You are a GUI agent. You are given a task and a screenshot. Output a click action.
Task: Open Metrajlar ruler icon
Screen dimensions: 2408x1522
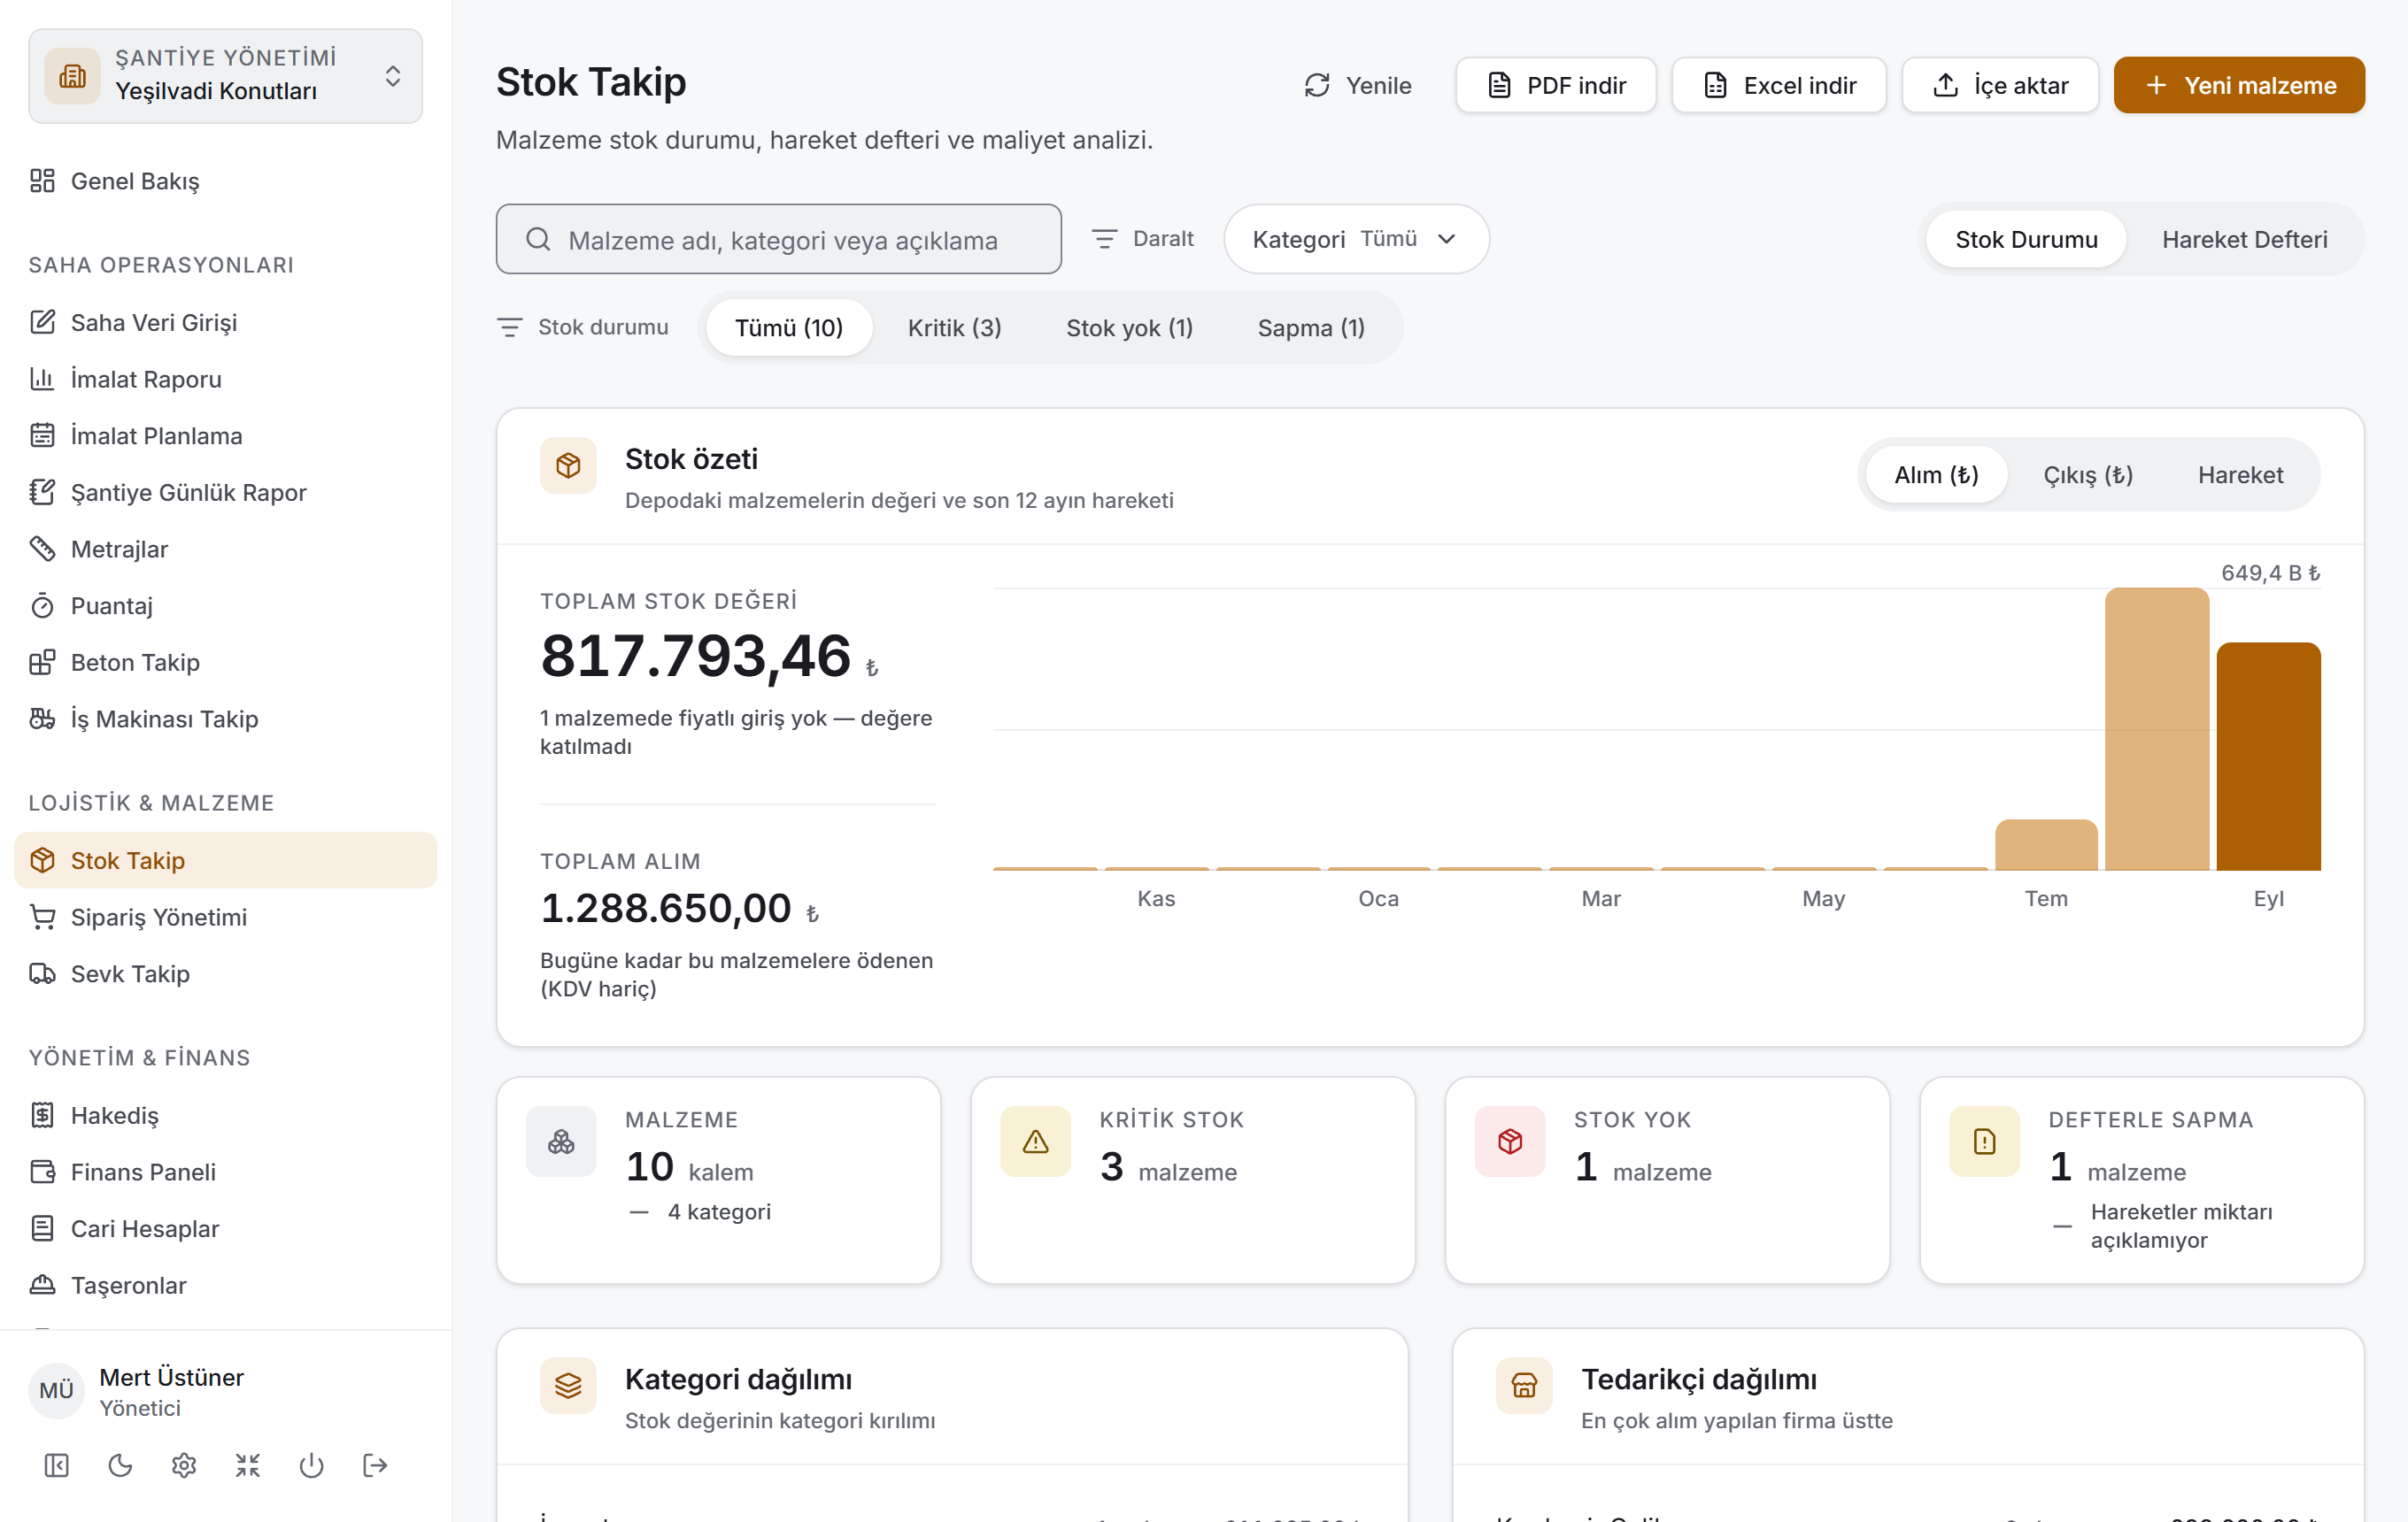point(42,549)
